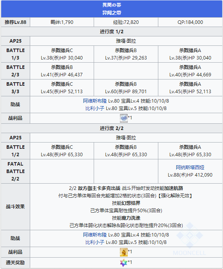This screenshot has height=269, width=223.
Task: Select the QP:184,000 cell
Action: tap(190, 22)
